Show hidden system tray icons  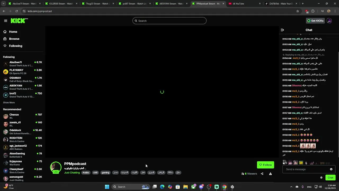coord(291,187)
